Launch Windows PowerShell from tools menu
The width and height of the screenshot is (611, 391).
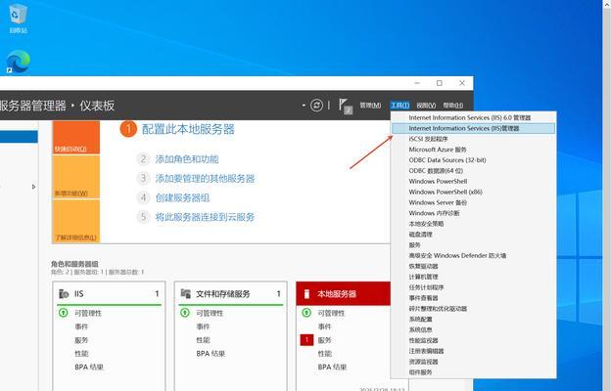tap(474, 181)
